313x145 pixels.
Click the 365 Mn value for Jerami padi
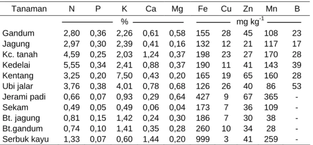[x=271, y=97]
